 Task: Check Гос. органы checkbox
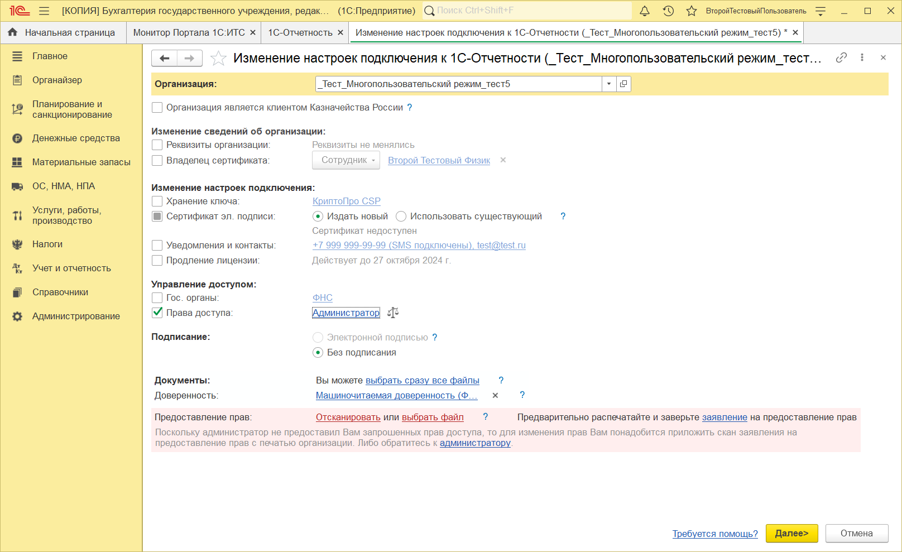pyautogui.click(x=157, y=298)
